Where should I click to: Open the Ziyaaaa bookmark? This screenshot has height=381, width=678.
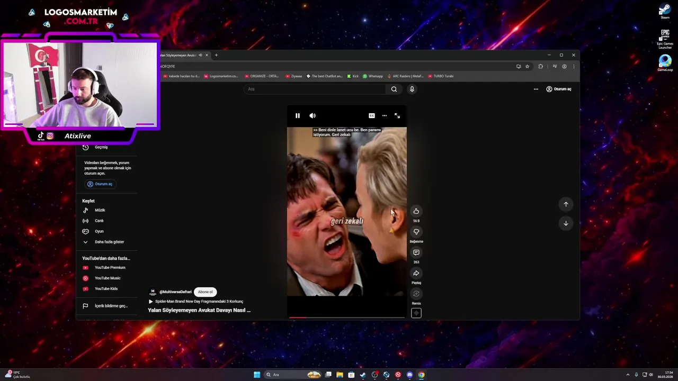293,76
